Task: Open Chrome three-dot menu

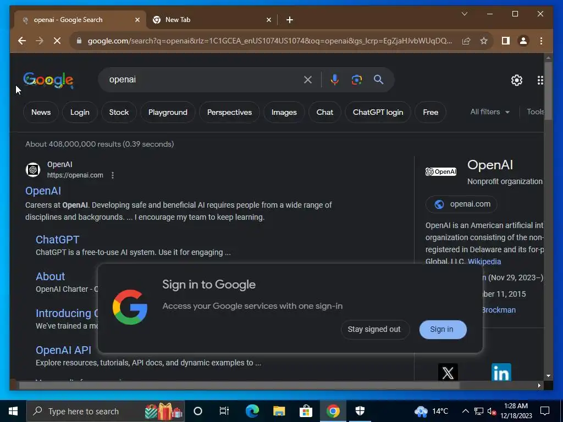Action: [541, 41]
